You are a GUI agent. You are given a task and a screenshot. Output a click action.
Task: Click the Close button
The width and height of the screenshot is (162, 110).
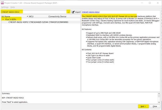coord(155,106)
